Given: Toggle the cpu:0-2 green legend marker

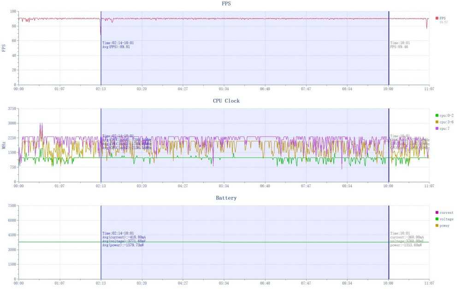Looking at the screenshot, I should (437, 115).
